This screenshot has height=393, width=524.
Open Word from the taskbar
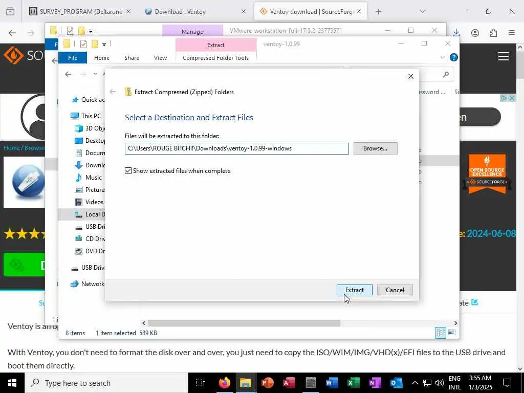[x=332, y=383]
